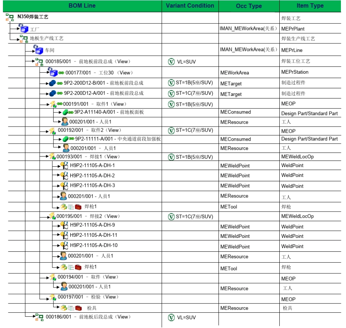Click the IMAN_MEWorkArea cell on the 工厂 row
Viewport: 346px width, 328px height.
click(248, 28)
